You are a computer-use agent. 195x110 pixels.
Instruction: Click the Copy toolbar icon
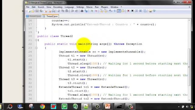pyautogui.click(x=63, y=11)
